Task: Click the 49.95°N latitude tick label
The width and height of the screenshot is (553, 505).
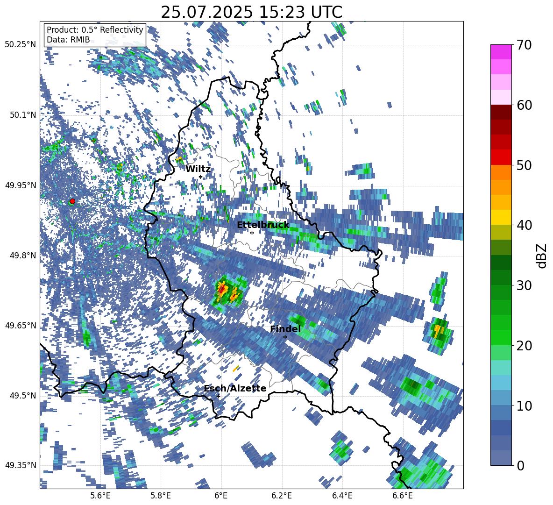Action: [x=21, y=185]
